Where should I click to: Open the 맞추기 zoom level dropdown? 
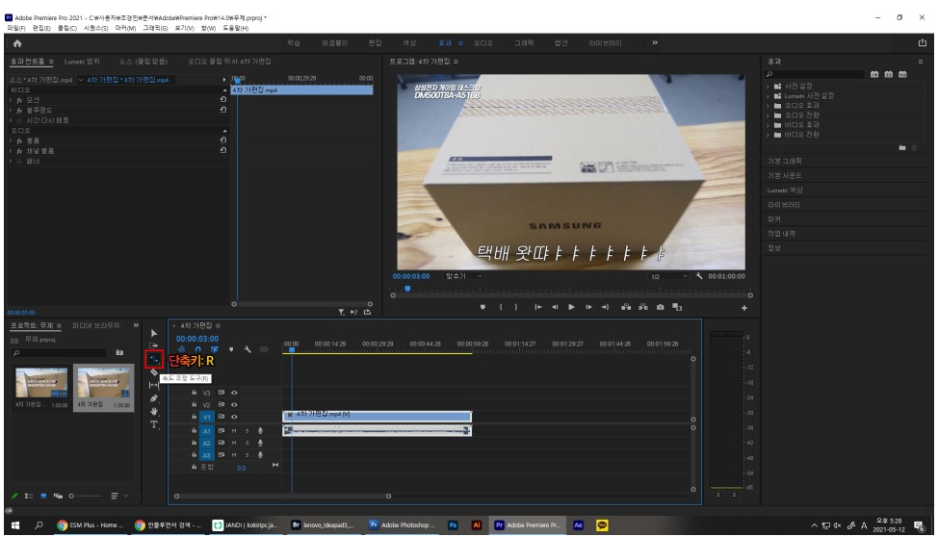463,276
